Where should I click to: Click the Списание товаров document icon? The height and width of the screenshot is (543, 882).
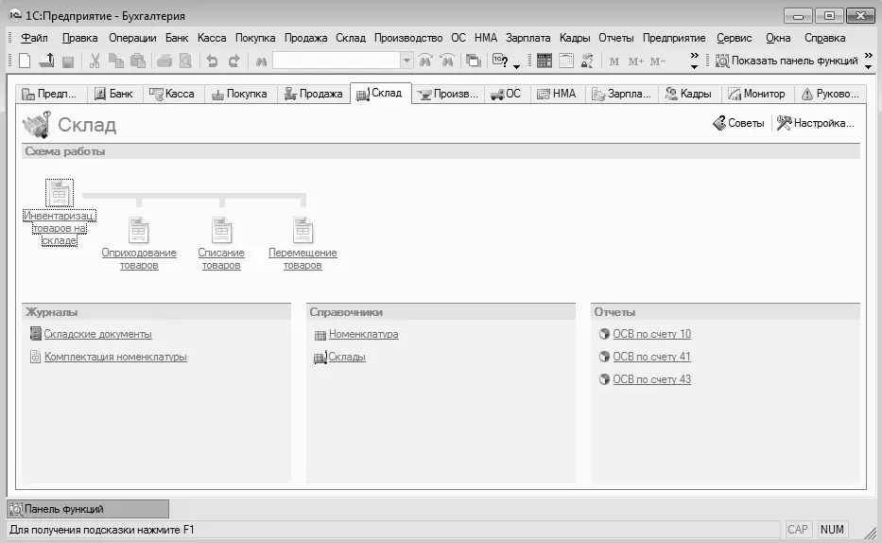pos(221,230)
